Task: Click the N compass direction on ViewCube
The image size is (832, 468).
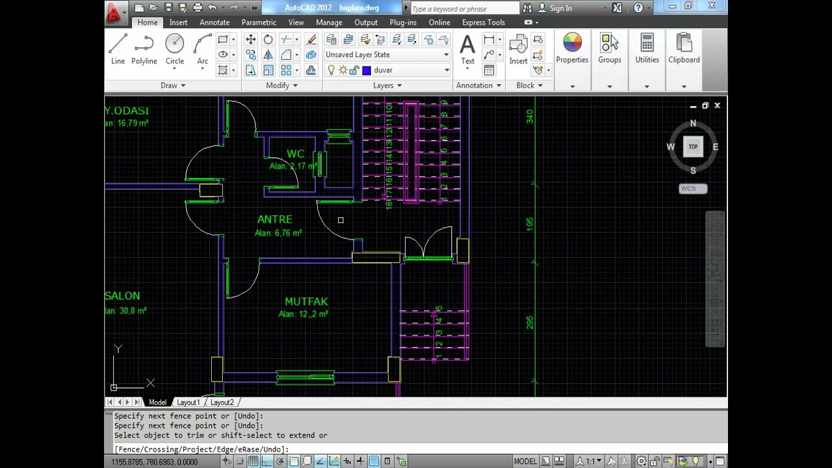Action: pos(693,123)
